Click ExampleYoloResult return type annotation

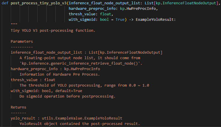[155, 20]
